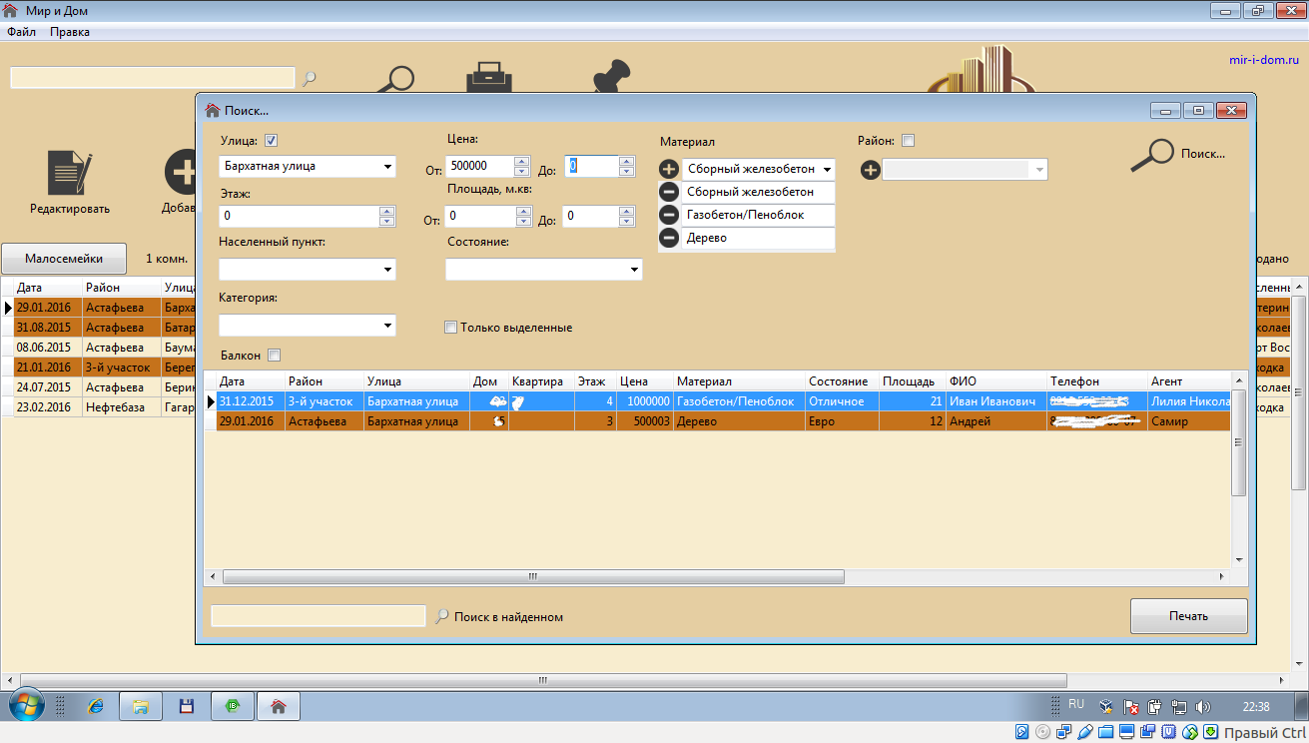Image resolution: width=1309 pixels, height=743 pixels.
Task: Click main window bottom horizontal scrollbar
Action: [x=647, y=680]
